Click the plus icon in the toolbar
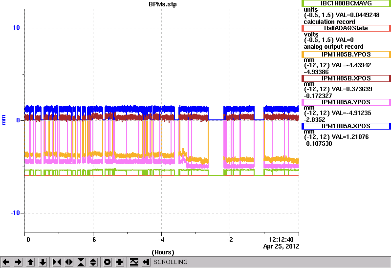The image size is (391, 268). point(120,262)
